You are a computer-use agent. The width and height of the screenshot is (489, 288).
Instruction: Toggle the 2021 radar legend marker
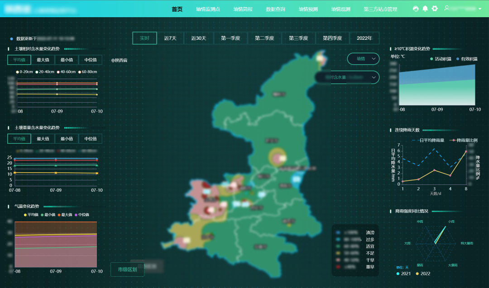[398, 274]
